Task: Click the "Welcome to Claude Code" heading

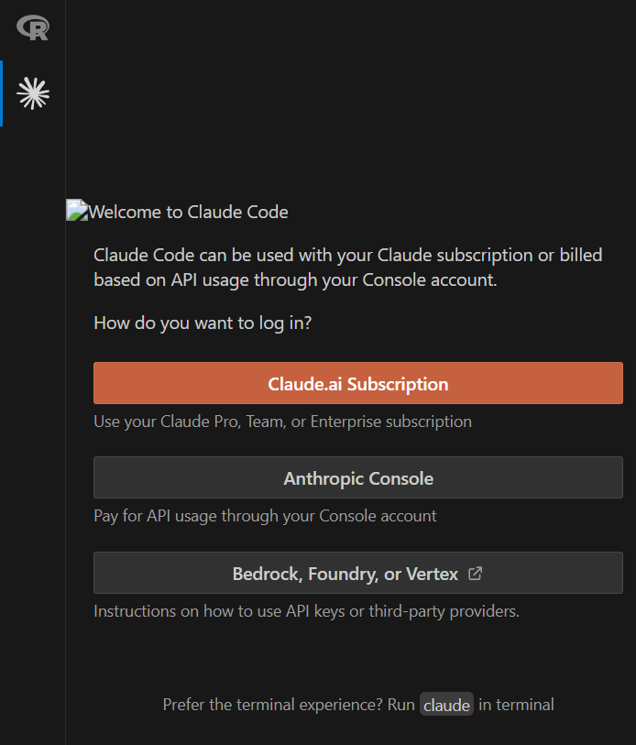Action: click(189, 213)
